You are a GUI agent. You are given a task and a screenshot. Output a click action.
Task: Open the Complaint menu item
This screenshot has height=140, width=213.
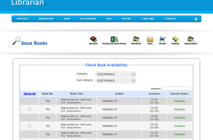click(148, 19)
